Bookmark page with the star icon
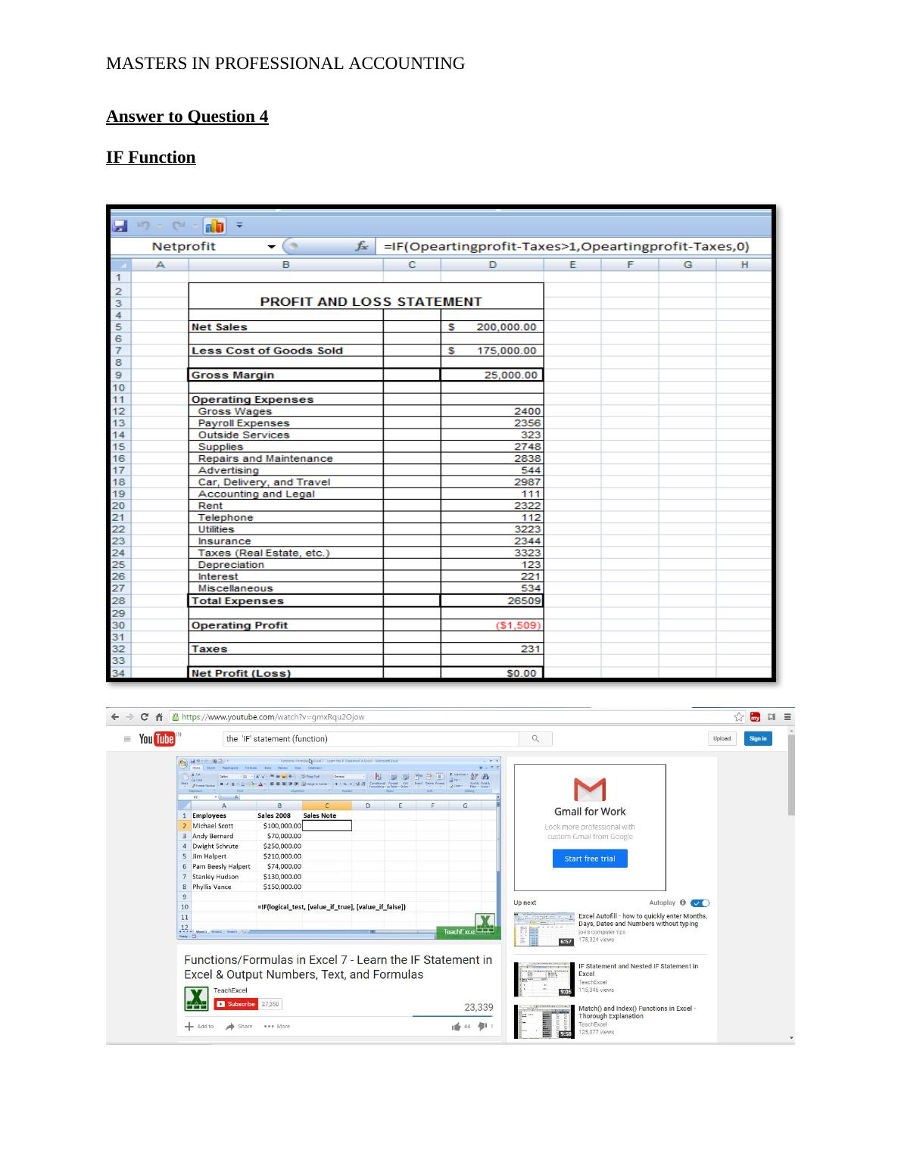Viewport: 901px width, 1166px height. 738,717
